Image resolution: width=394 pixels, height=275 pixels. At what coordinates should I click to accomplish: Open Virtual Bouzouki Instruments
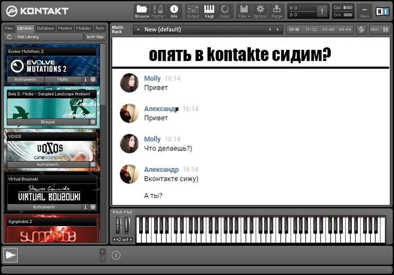44,207
